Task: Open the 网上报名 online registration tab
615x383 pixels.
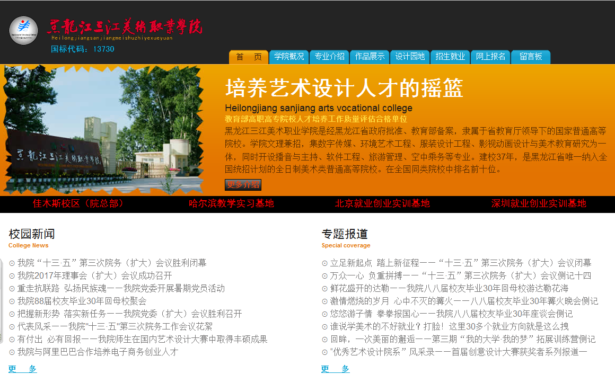Action: point(490,57)
